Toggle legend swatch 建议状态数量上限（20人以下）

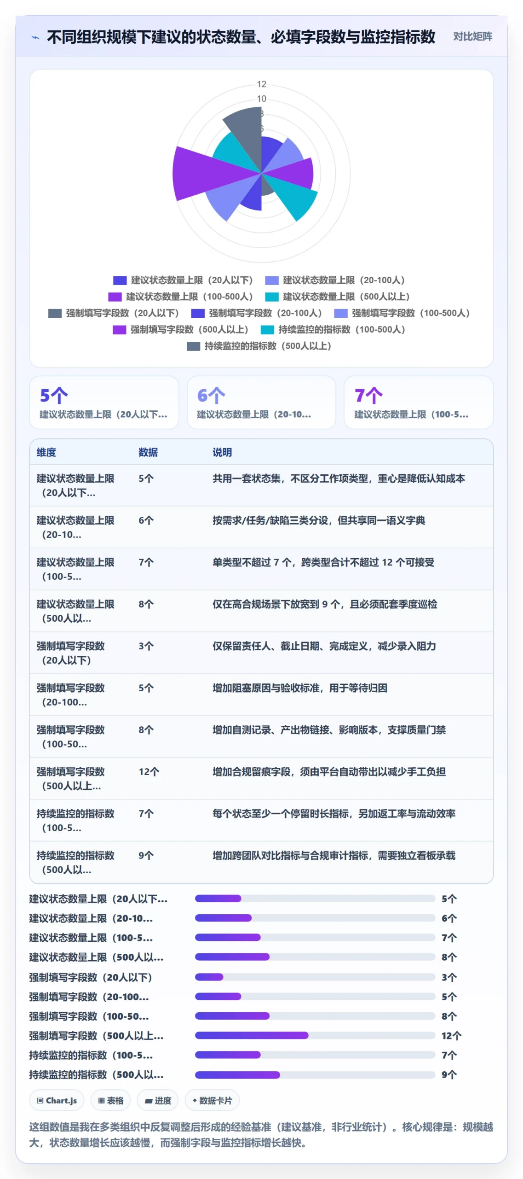click(120, 280)
